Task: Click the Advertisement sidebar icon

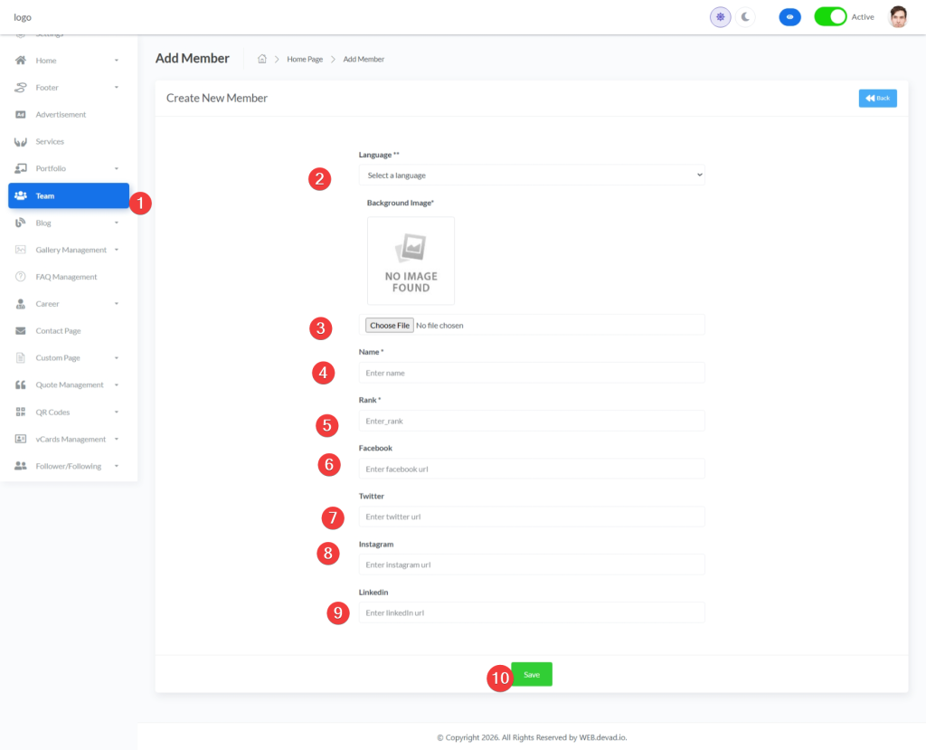Action: (x=21, y=115)
